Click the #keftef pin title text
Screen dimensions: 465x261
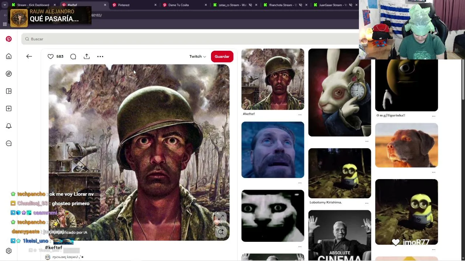pos(53,248)
